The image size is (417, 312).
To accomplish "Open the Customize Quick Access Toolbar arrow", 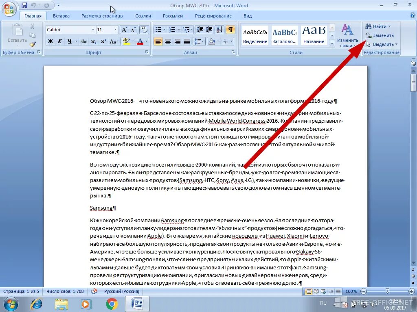I will point(58,5).
